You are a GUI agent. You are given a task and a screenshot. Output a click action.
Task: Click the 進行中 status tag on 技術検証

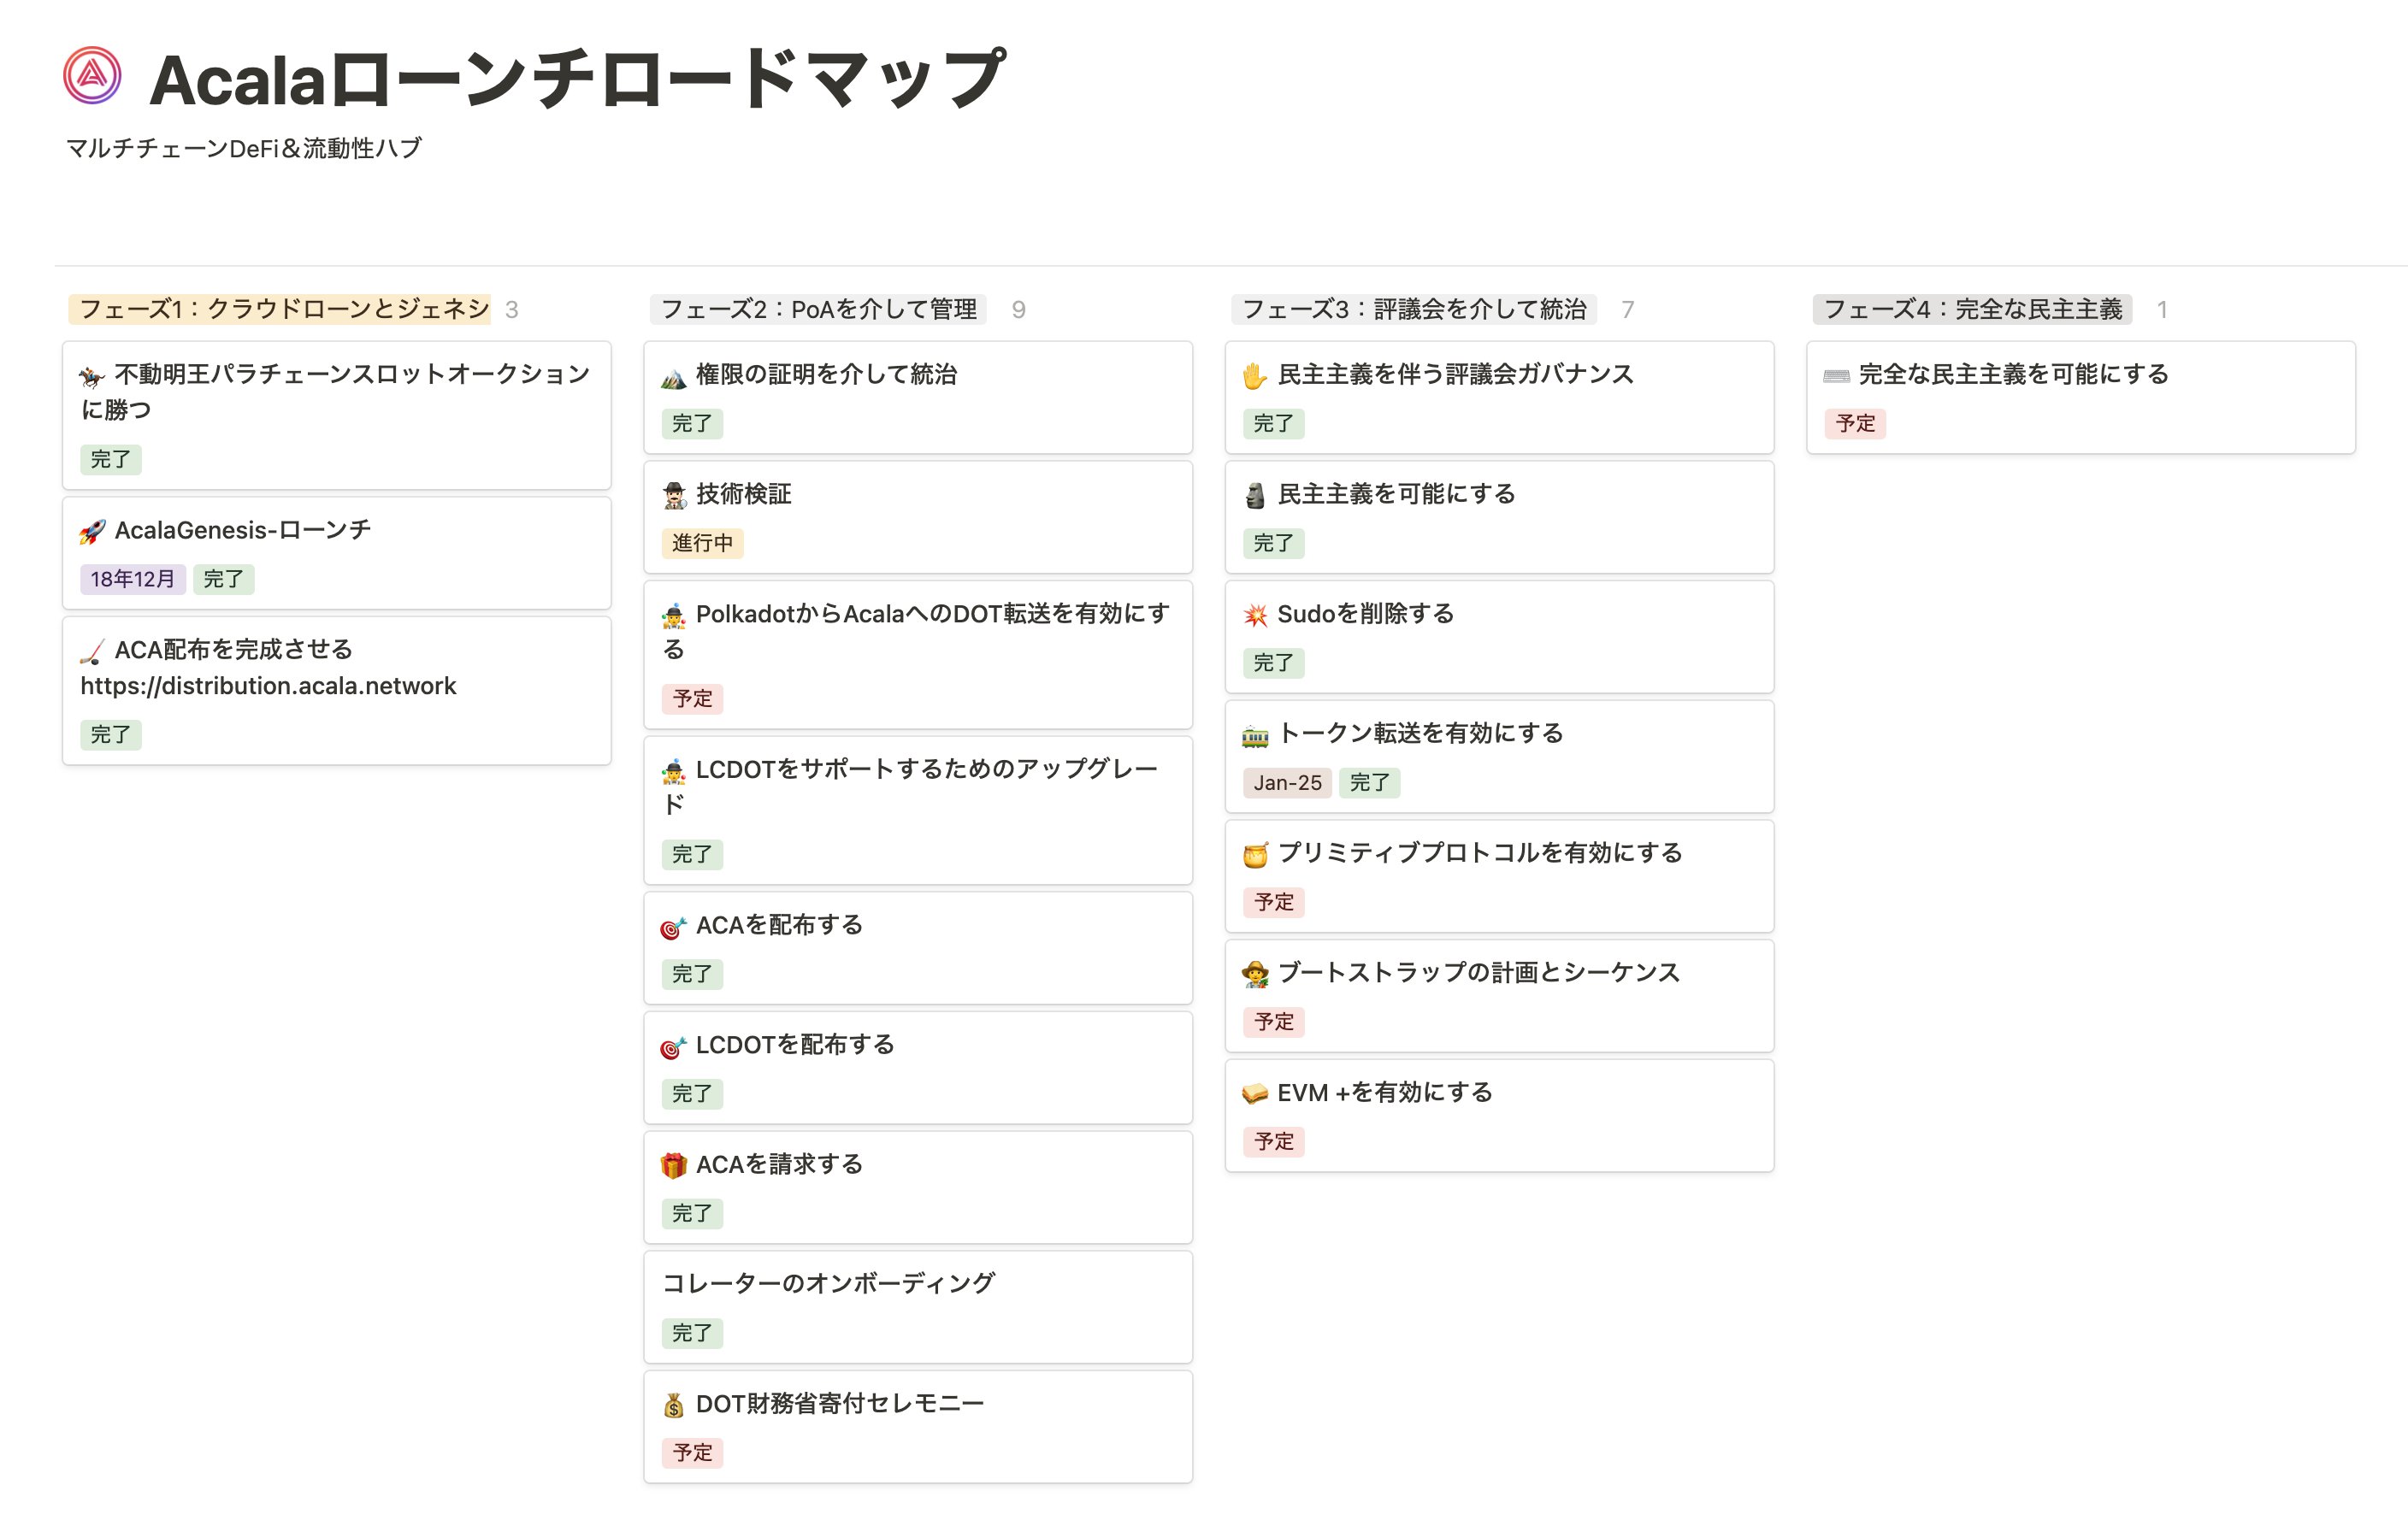click(702, 543)
